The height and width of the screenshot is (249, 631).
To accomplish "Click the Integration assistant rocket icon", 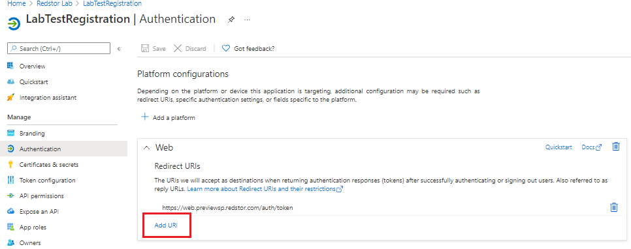I will click(11, 98).
